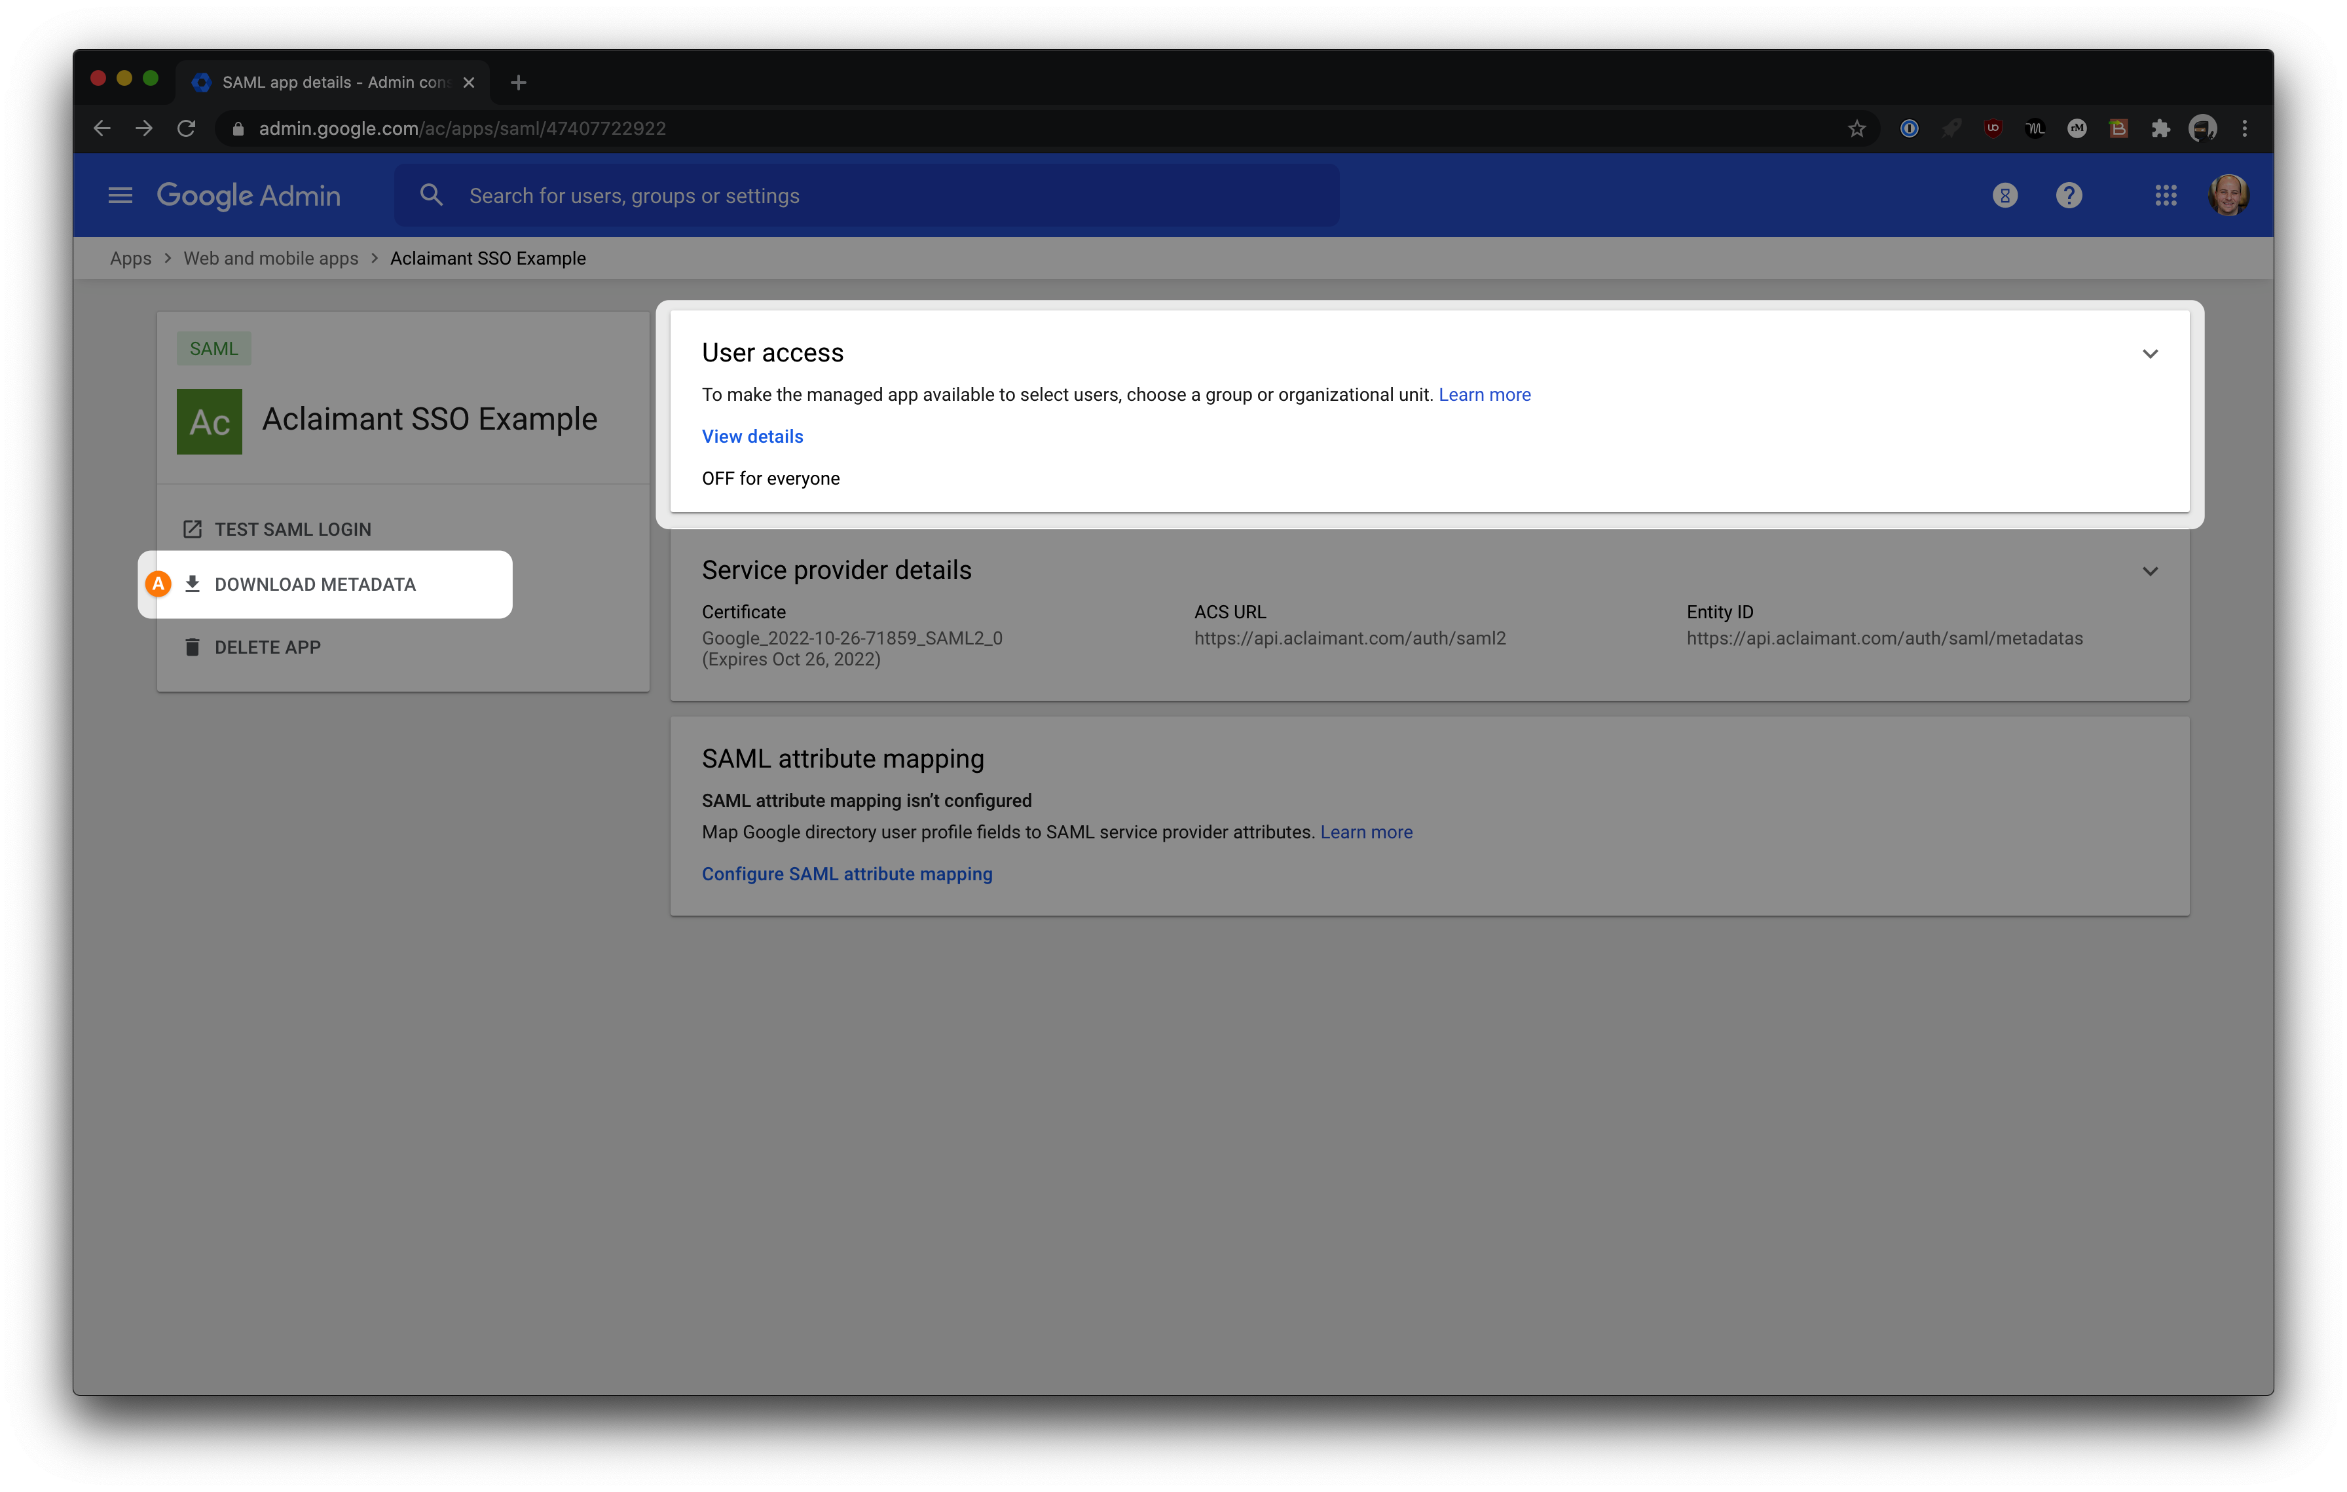2347x1492 pixels.
Task: Open Learn more in User access
Action: click(1485, 395)
